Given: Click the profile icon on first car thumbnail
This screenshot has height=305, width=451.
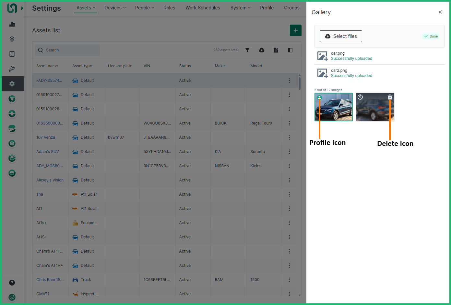Looking at the screenshot, I should pos(319,97).
